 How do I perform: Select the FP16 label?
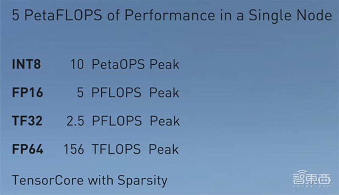coord(28,93)
